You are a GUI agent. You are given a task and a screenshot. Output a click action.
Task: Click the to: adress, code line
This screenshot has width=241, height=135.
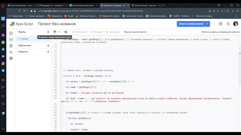[x=77, y=124]
